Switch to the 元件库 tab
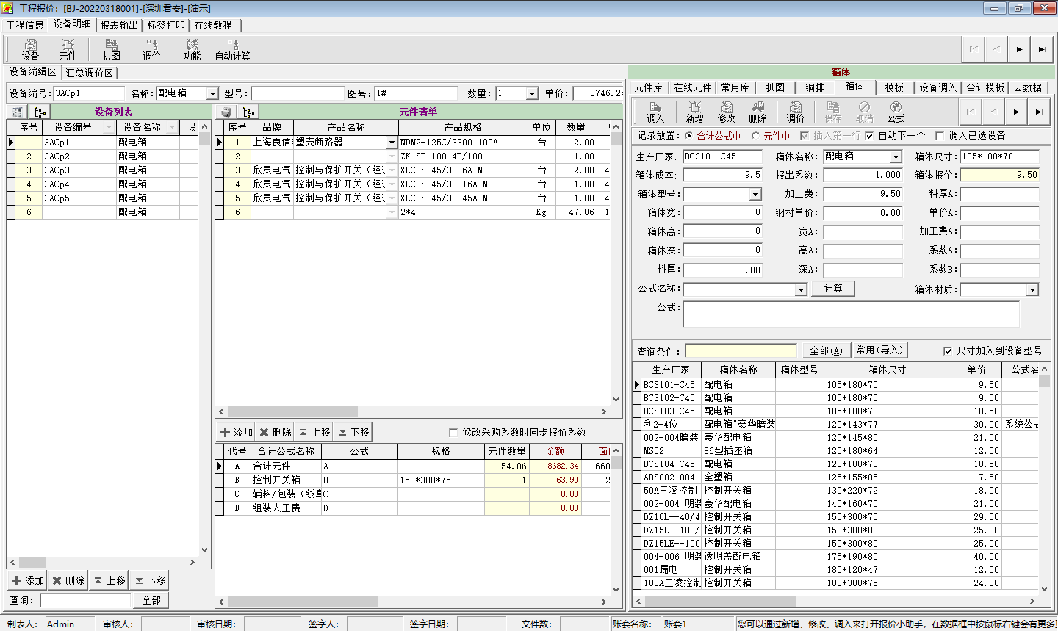This screenshot has height=631, width=1058. coord(649,87)
